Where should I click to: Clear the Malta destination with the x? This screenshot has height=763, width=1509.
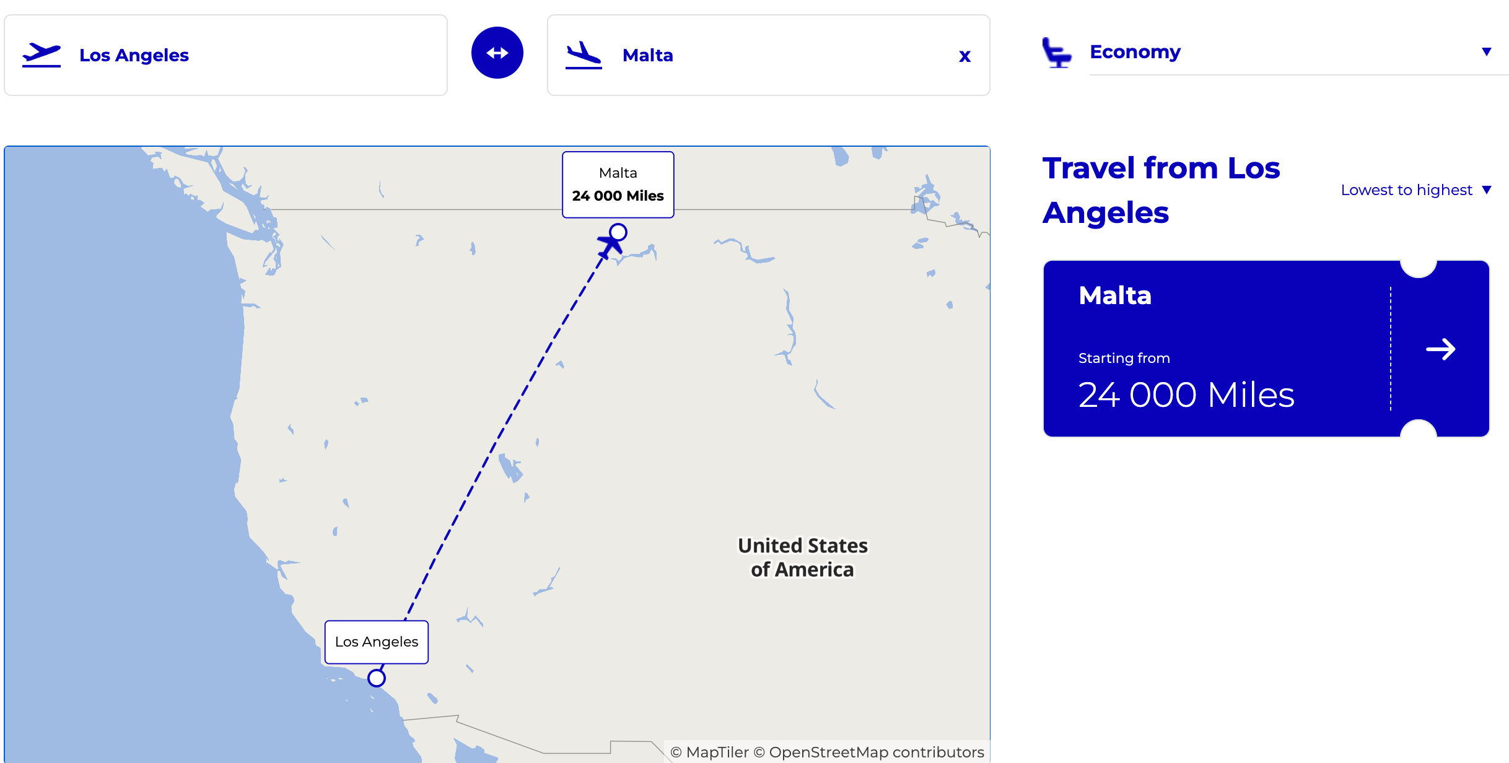point(964,56)
